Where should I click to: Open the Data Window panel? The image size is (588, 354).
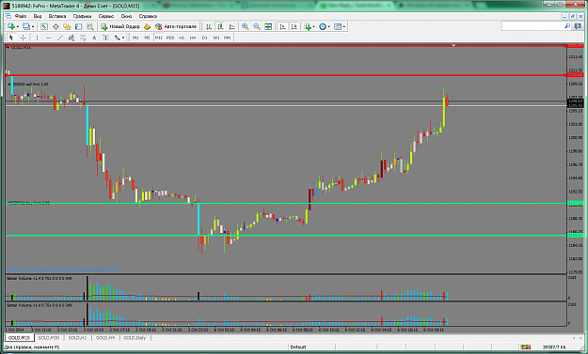pos(56,26)
